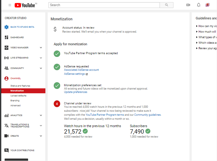Open Status and features under Channel

click(x=20, y=86)
